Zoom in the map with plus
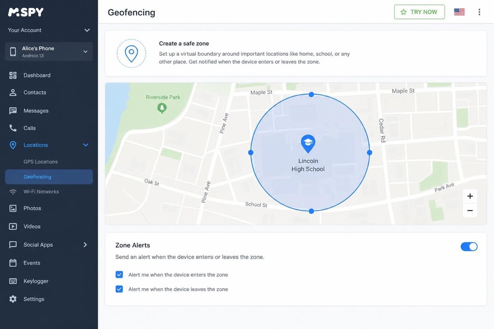This screenshot has width=494, height=329. tap(470, 196)
